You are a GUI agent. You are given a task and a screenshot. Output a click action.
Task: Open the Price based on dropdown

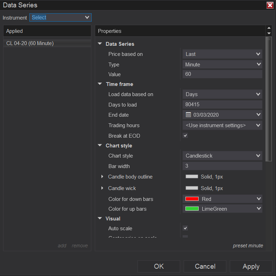pyautogui.click(x=222, y=54)
